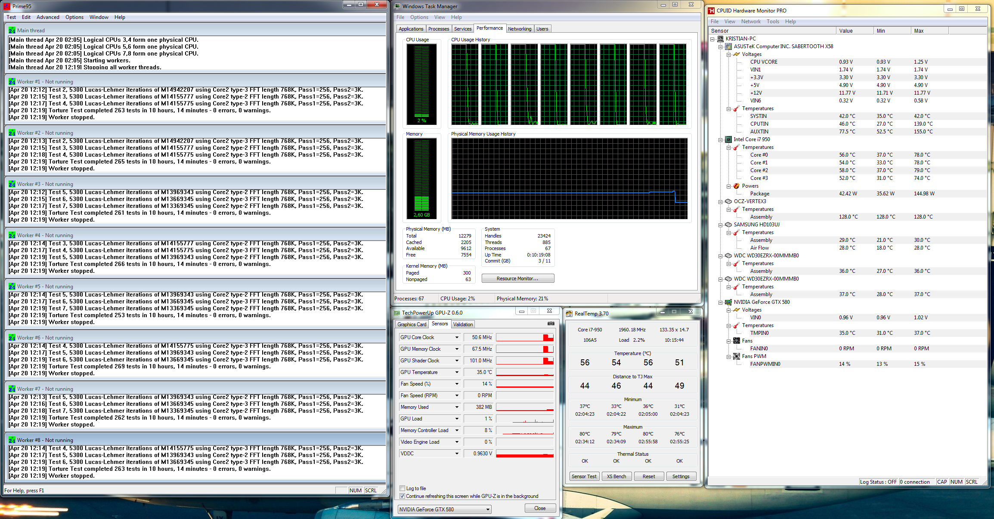Click GPU-Z screenshot camera icon

[x=551, y=323]
